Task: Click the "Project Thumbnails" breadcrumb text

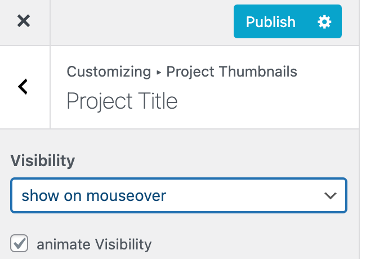Action: coord(232,72)
